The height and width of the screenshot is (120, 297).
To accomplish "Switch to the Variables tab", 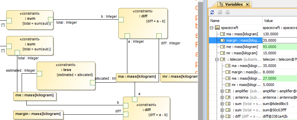I will (x=234, y=4).
